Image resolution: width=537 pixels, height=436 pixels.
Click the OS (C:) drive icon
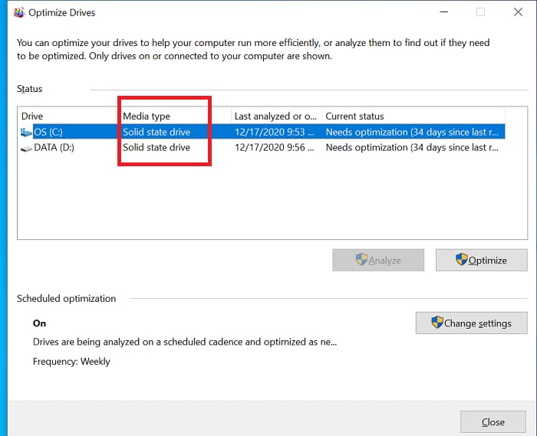click(26, 132)
